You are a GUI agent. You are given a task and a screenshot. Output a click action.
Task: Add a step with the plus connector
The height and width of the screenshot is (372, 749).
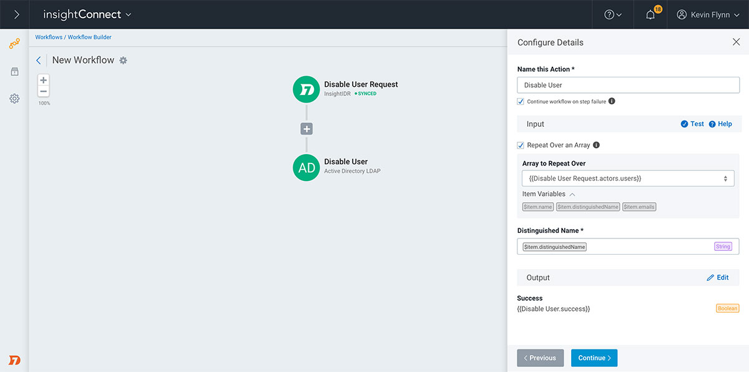(x=306, y=129)
